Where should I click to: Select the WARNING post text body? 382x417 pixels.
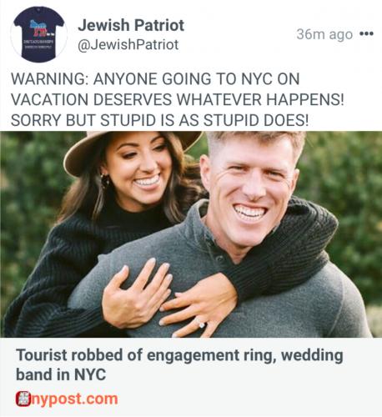pyautogui.click(x=178, y=99)
